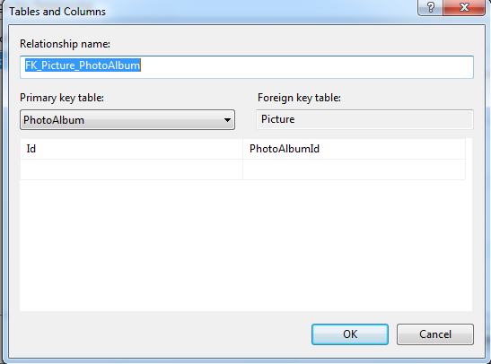Close the Tables and Columns dialog

pyautogui.click(x=464, y=7)
